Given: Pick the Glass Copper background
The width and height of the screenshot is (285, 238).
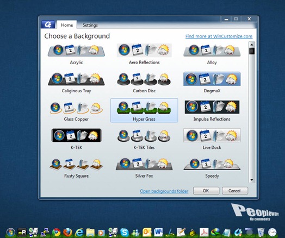Looking at the screenshot, I should [76, 108].
